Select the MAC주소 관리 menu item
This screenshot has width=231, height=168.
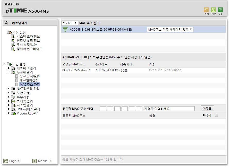coord(30,85)
